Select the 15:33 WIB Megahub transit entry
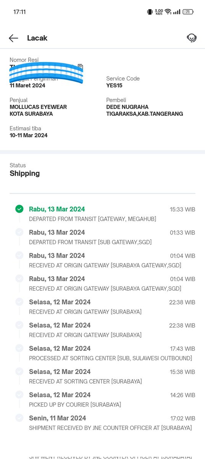 click(x=102, y=214)
